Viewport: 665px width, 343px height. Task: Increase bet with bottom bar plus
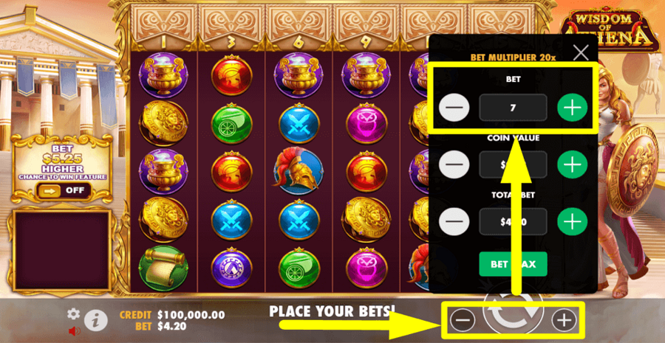(564, 321)
